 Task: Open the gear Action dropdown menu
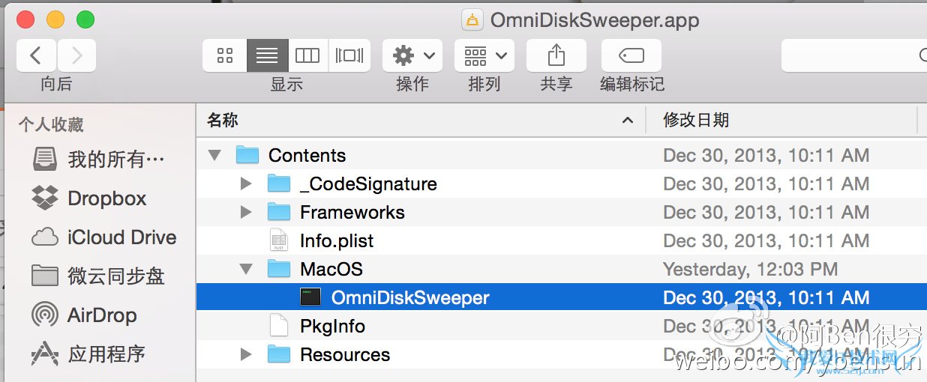point(412,55)
